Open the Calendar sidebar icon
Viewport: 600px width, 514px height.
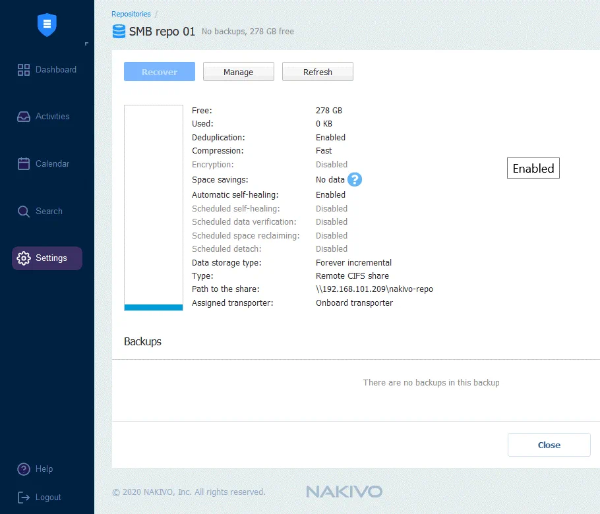tap(24, 164)
